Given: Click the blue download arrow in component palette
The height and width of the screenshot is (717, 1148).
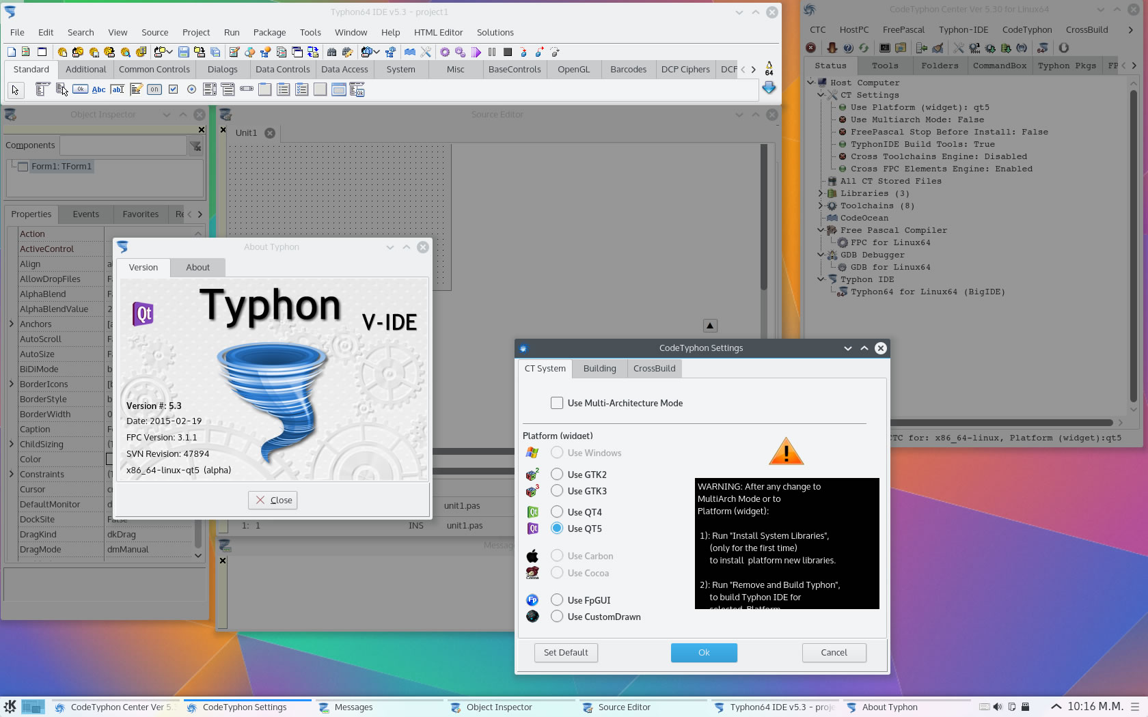Looking at the screenshot, I should pos(769,87).
